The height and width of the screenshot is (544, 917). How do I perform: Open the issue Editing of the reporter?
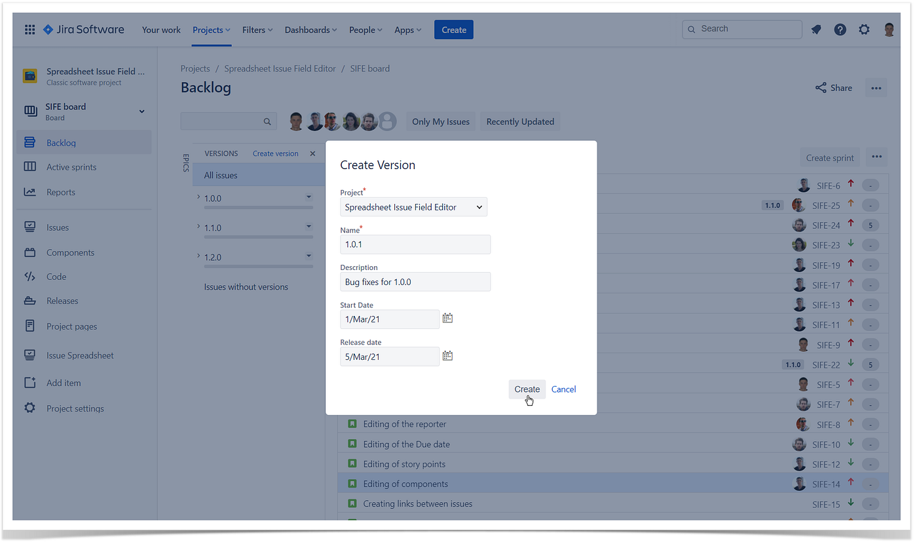tap(405, 424)
